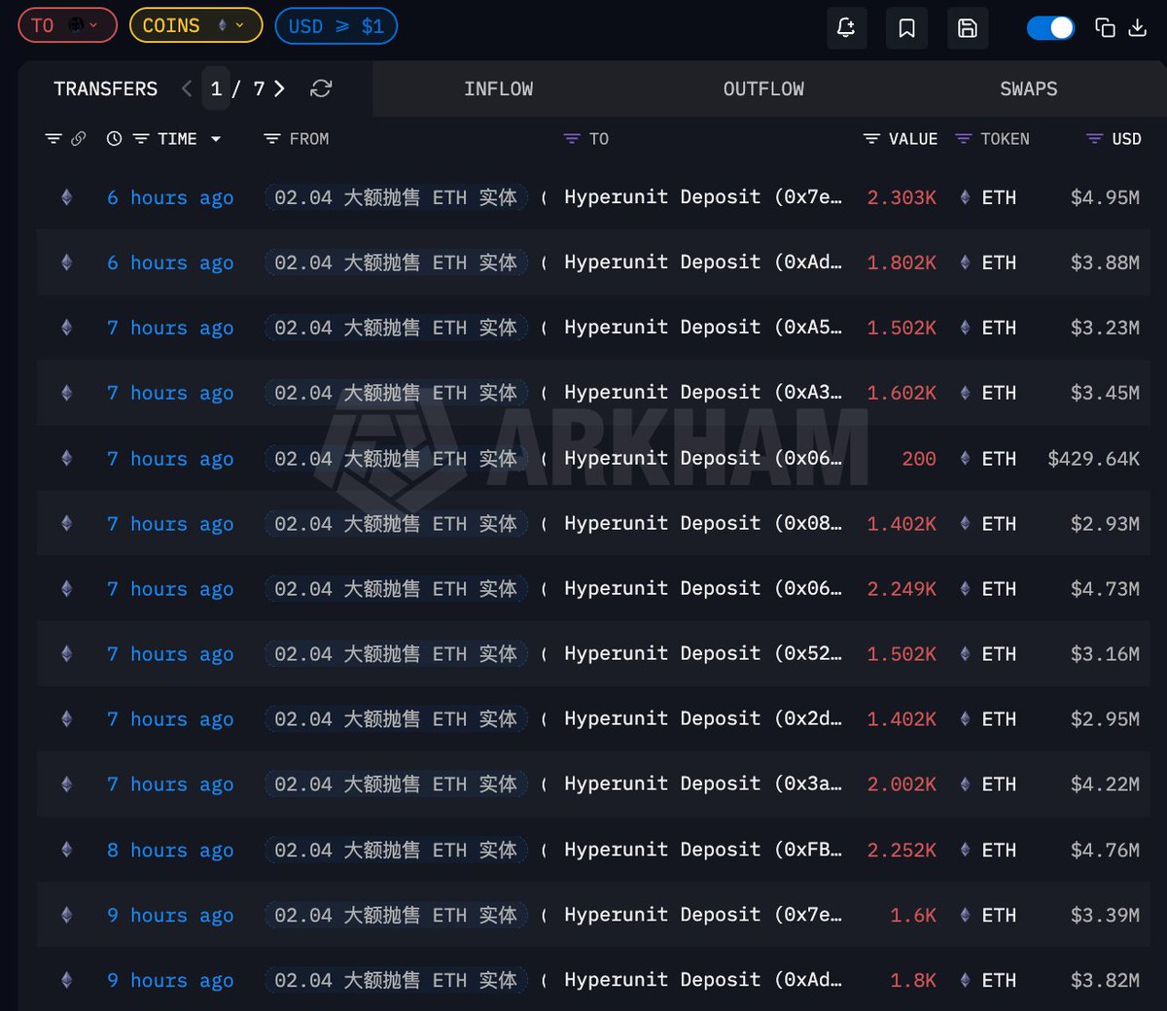Image resolution: width=1167 pixels, height=1011 pixels.
Task: Toggle the blue switch in top toolbar
Action: 1050,28
